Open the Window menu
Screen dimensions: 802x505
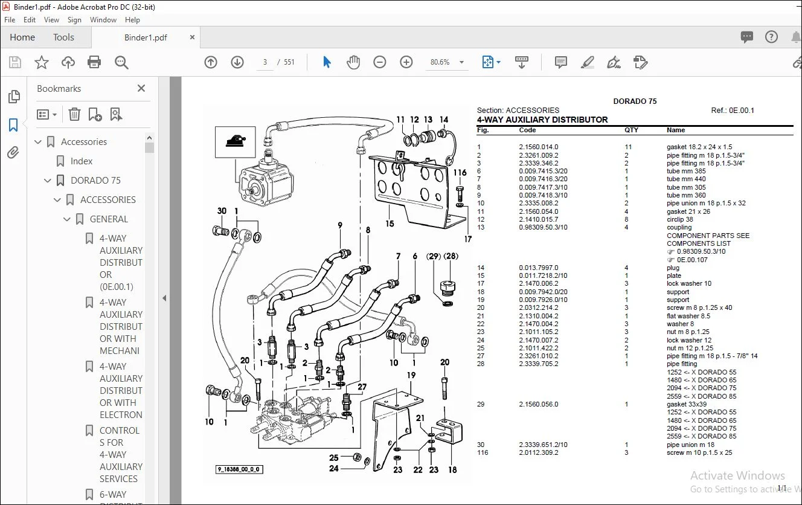click(103, 20)
